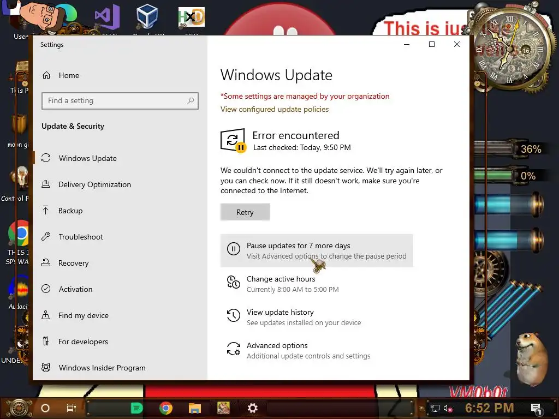
Task: Open the VirtualBox cube desktop icon
Action: pyautogui.click(x=147, y=16)
